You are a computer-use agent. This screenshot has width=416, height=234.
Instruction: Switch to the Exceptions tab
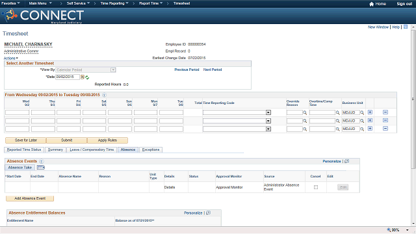151,150
